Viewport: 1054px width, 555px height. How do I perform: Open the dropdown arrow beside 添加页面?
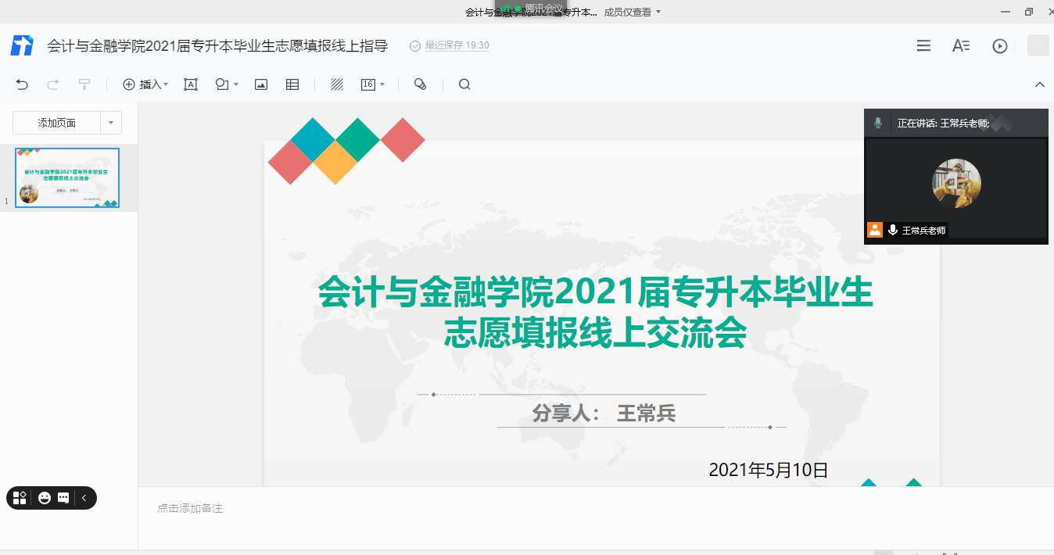tap(111, 123)
